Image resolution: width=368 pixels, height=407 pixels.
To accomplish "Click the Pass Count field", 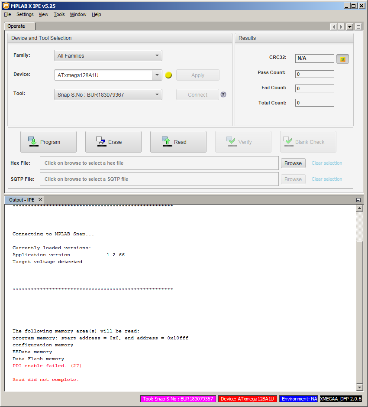I will 315,74.
